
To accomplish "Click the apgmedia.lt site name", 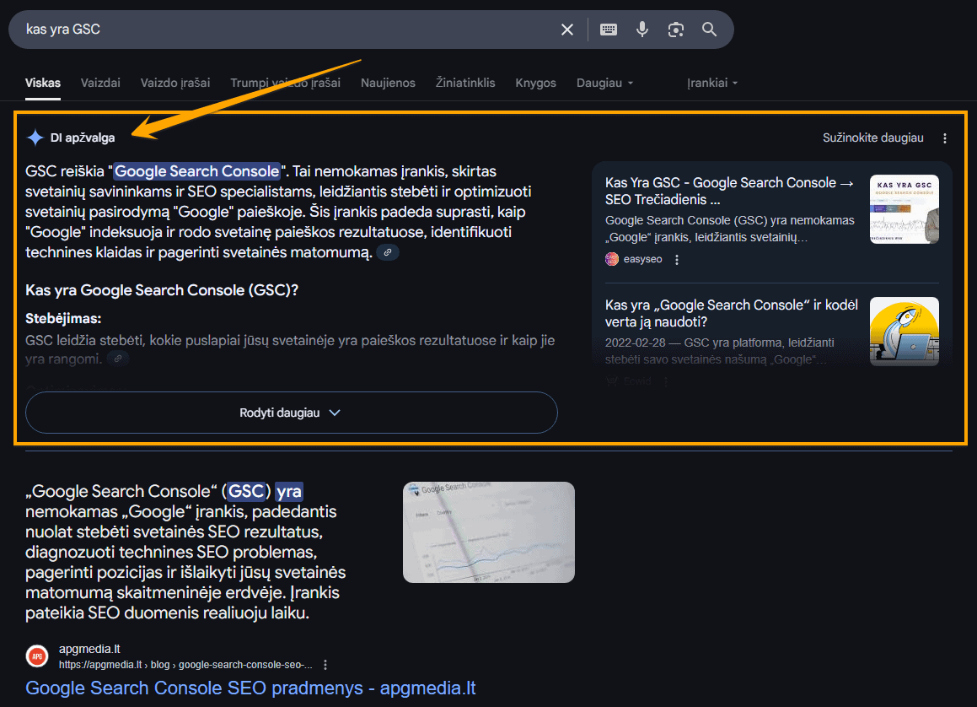I will 89,649.
